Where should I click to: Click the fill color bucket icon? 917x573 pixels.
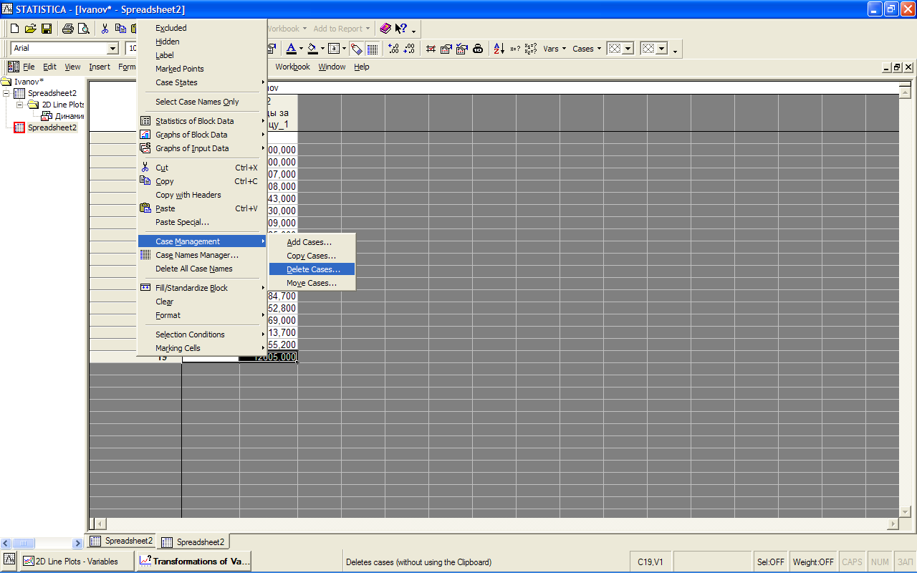312,49
